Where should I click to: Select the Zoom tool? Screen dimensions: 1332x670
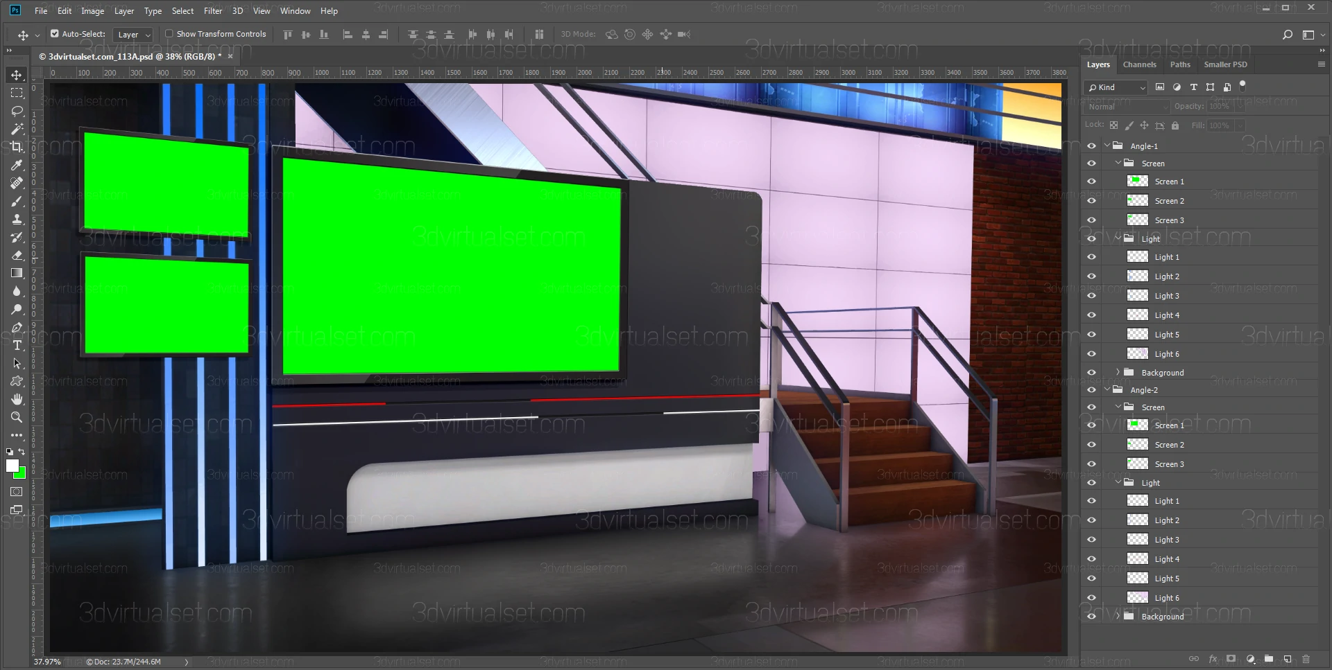(x=17, y=417)
